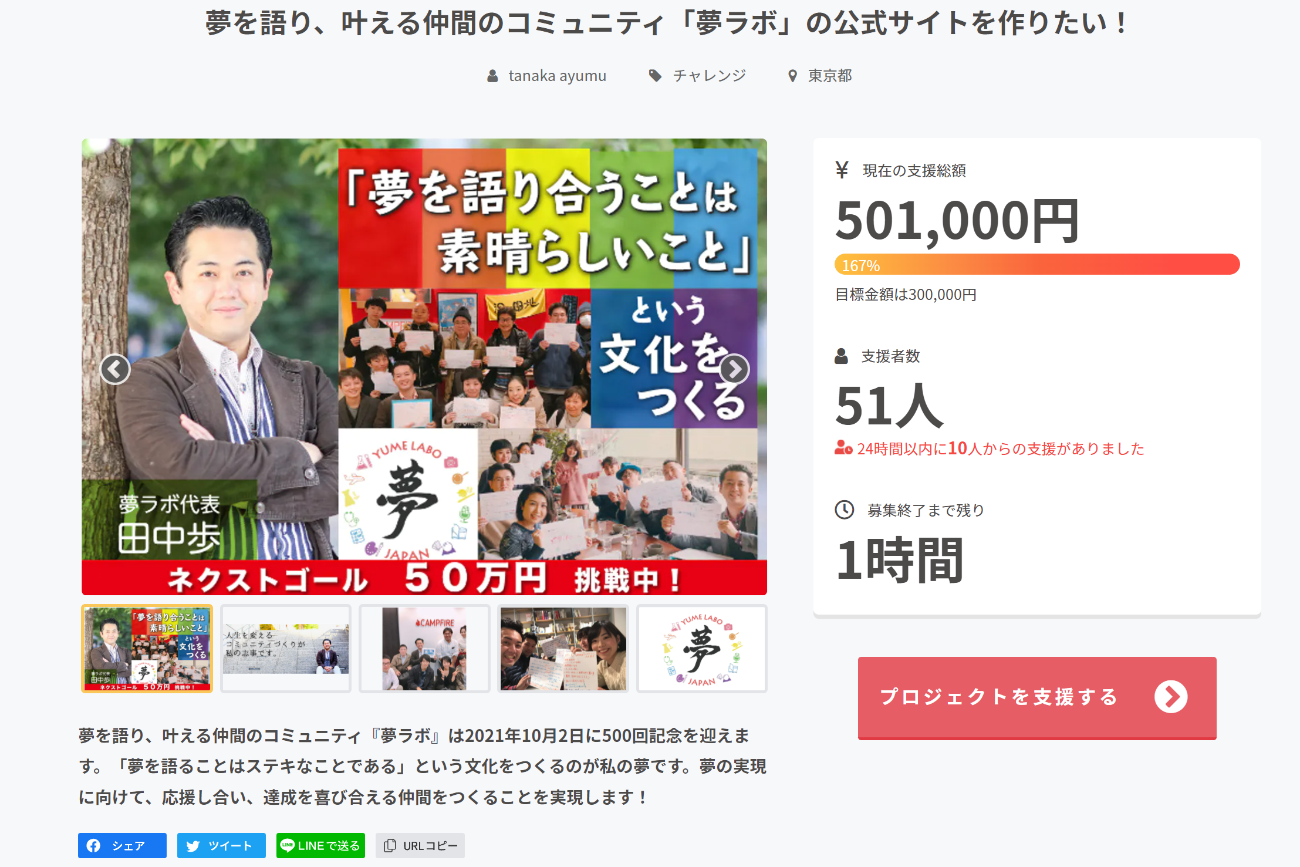Tweet the project via ツイート button

pos(221,845)
